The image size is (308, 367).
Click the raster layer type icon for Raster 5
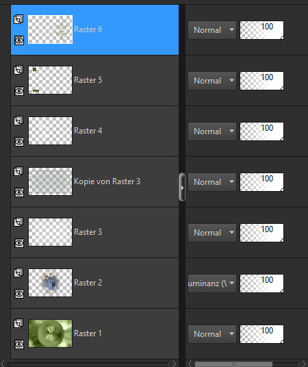[18, 70]
